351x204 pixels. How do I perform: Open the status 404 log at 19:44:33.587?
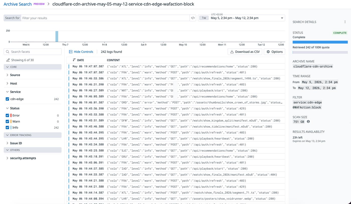[x=175, y=175]
